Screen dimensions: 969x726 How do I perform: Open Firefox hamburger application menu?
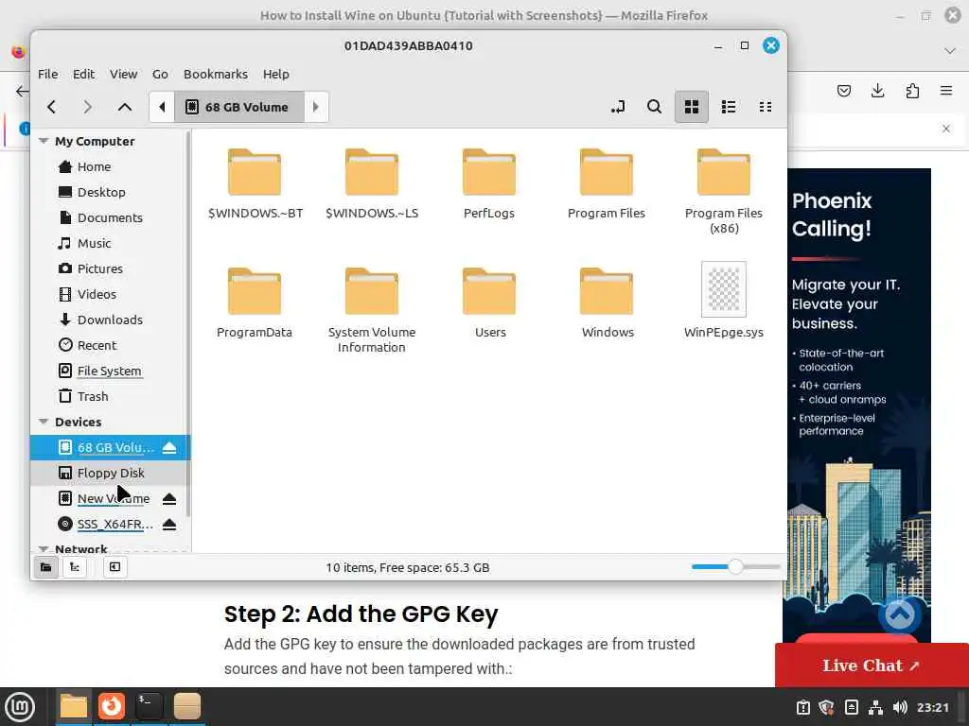[x=946, y=91]
